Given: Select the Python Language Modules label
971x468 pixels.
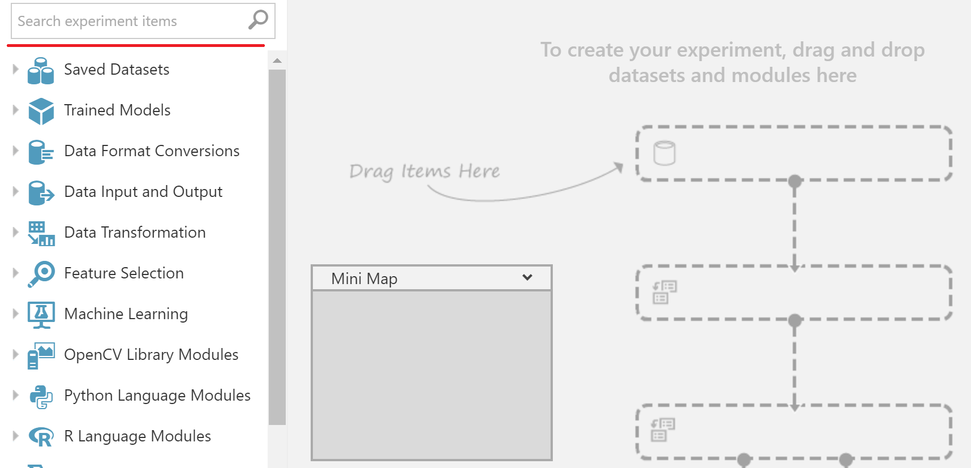Looking at the screenshot, I should 157,396.
